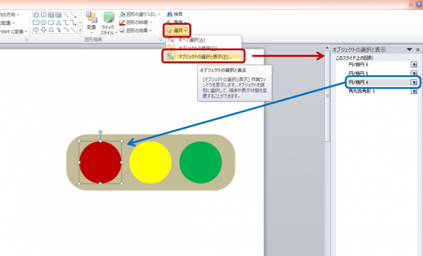Viewport: 423px width, 256px height.
Task: Select the triangle shape in gallery
Action: pos(59,22)
